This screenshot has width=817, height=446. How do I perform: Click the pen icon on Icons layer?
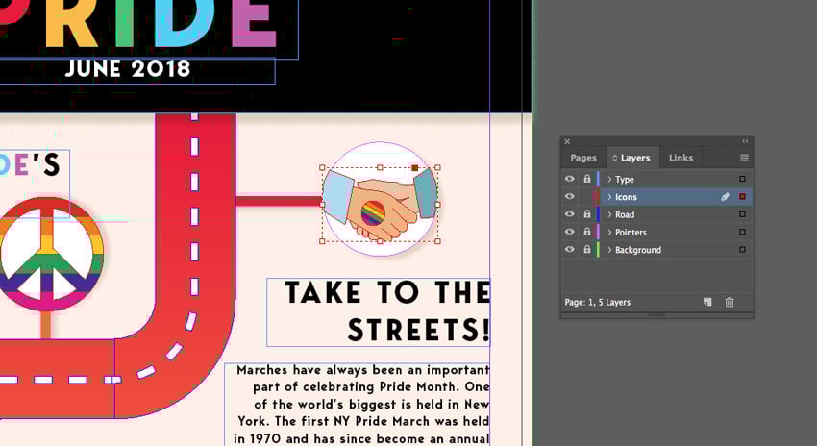pyautogui.click(x=725, y=196)
